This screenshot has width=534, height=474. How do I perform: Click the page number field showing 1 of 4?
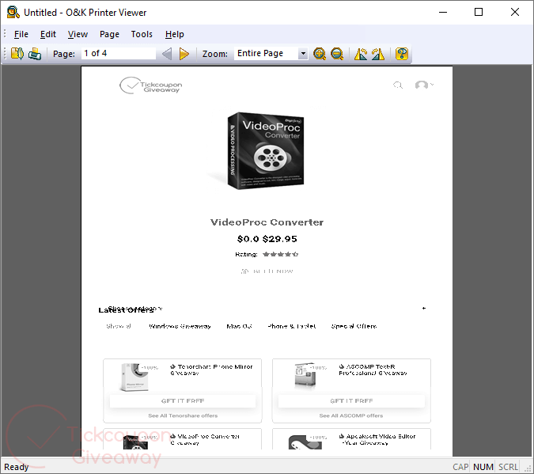118,54
